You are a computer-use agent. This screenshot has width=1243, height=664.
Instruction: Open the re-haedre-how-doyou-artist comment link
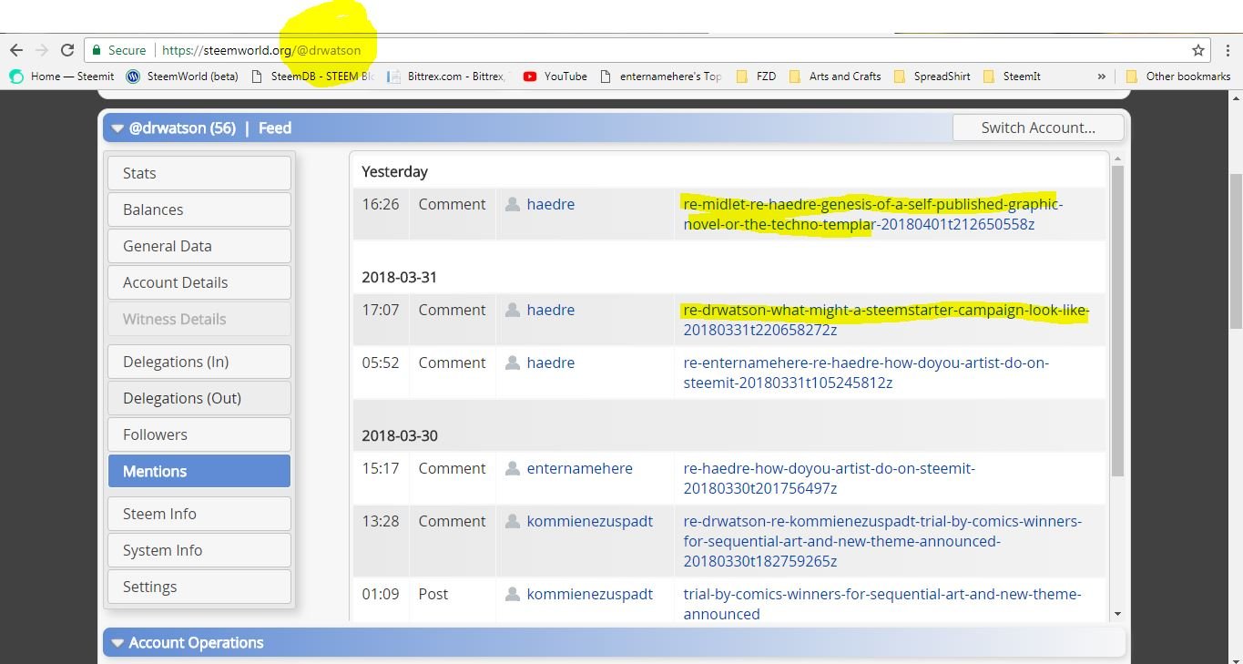(830, 478)
